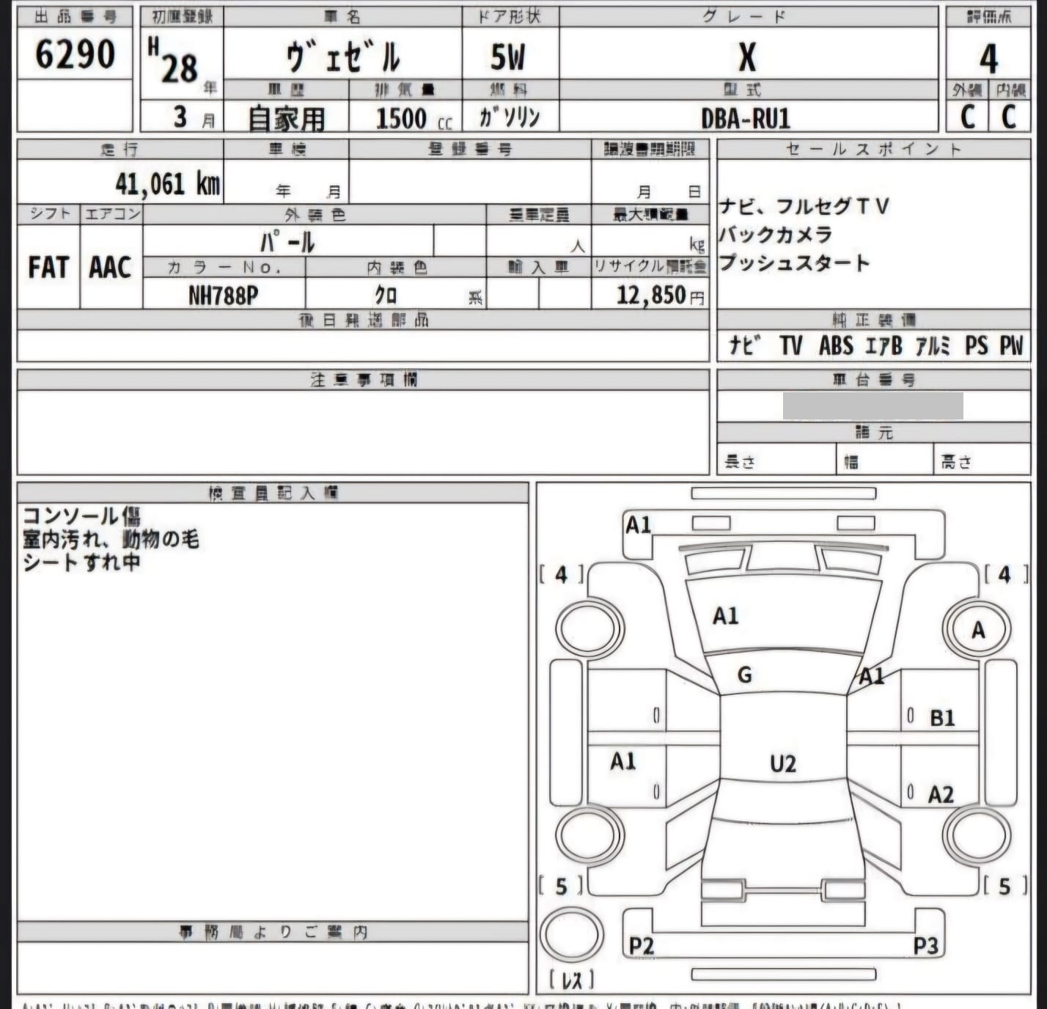Click B1 mark on right front door
This screenshot has height=1009, width=1047.
point(942,718)
